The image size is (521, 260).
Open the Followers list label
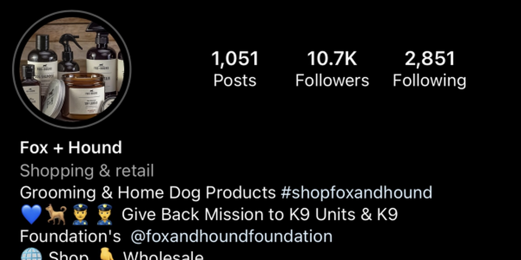[332, 81]
